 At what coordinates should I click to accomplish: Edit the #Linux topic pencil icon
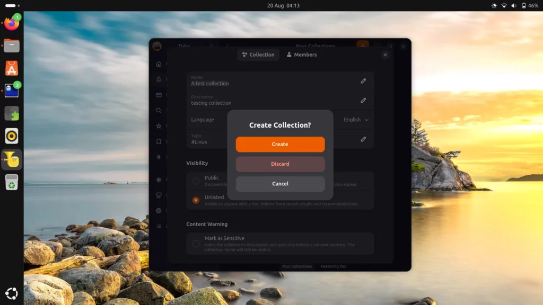coord(363,139)
